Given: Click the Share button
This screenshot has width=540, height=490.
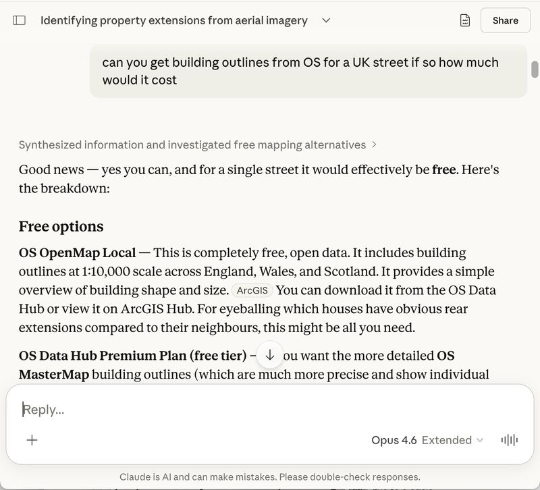Looking at the screenshot, I should tap(505, 20).
